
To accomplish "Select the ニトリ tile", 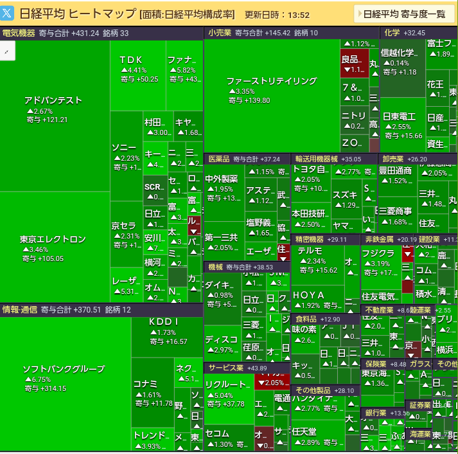I will 355,120.
